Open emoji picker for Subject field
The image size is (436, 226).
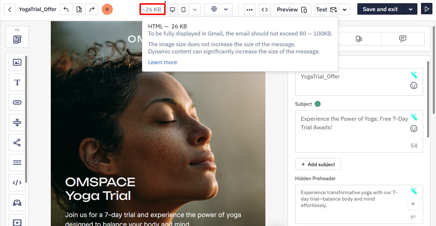[x=414, y=129]
